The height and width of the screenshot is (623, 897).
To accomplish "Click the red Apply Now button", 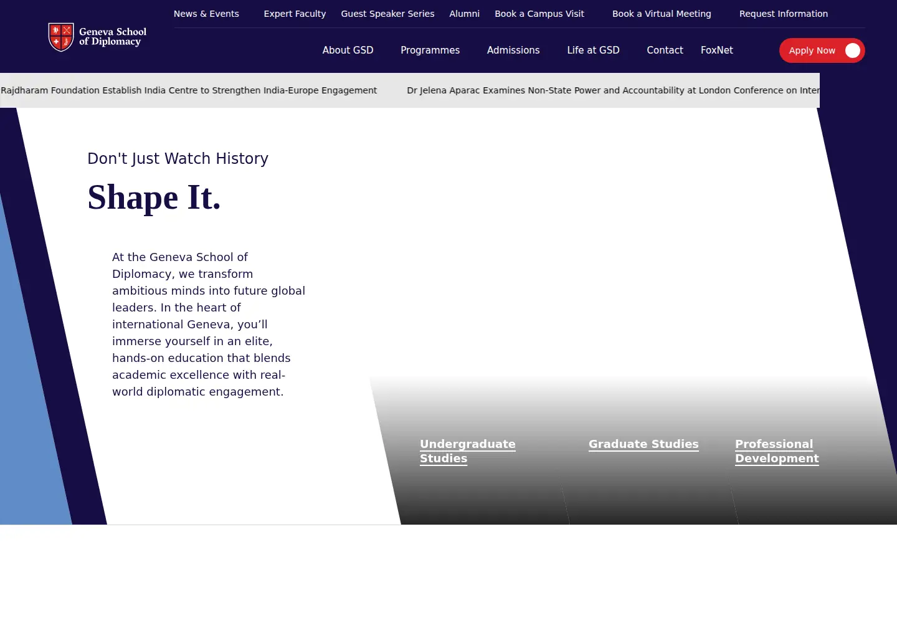I will point(822,50).
